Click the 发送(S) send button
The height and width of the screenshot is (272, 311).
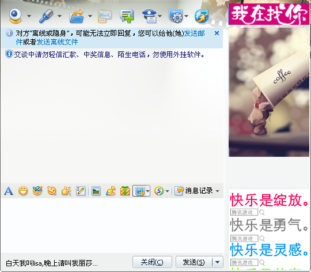(x=194, y=262)
